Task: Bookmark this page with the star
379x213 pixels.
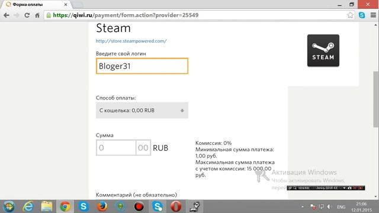Action: (350, 15)
